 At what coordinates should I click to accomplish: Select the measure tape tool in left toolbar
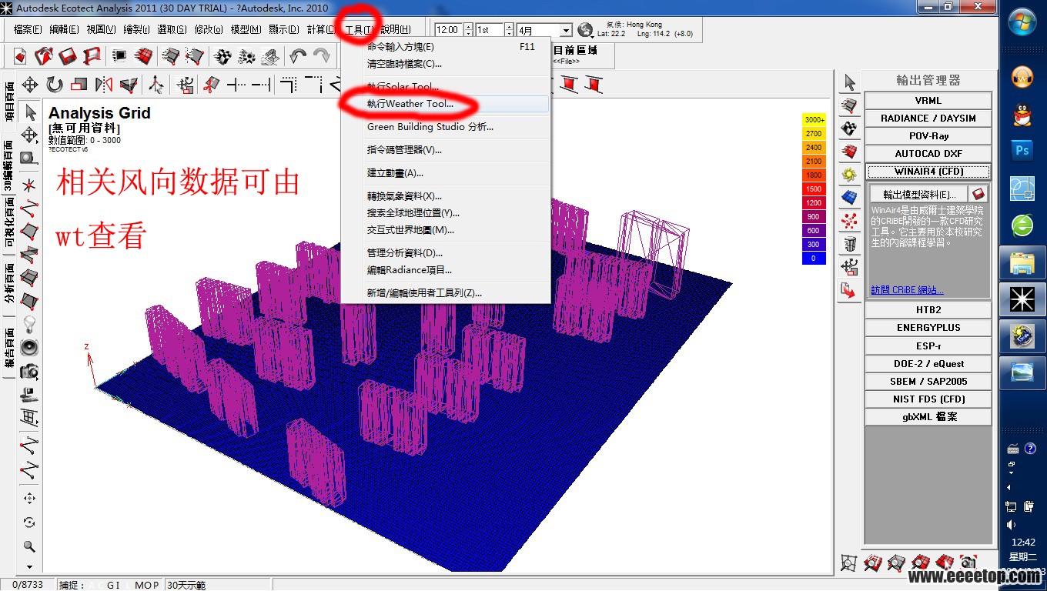pyautogui.click(x=30, y=158)
